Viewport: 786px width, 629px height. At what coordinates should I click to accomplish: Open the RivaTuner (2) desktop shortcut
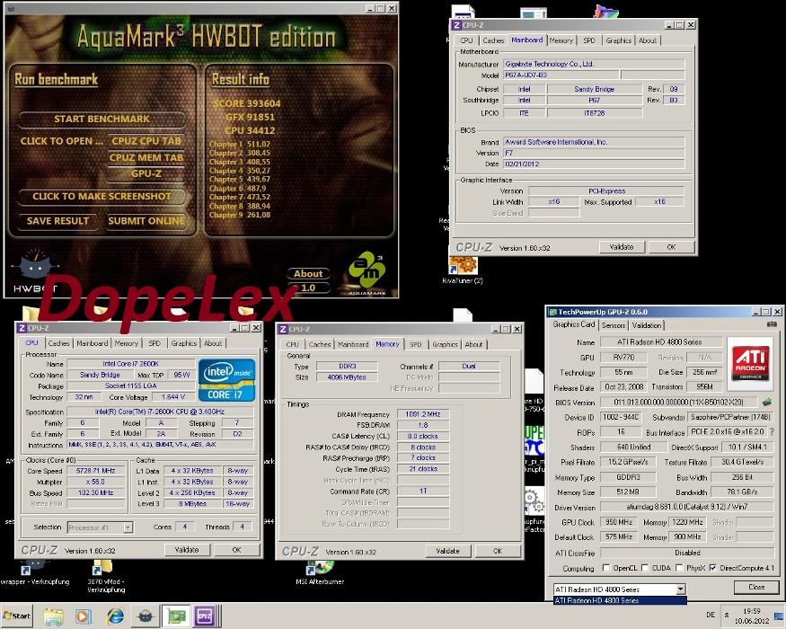pos(463,270)
